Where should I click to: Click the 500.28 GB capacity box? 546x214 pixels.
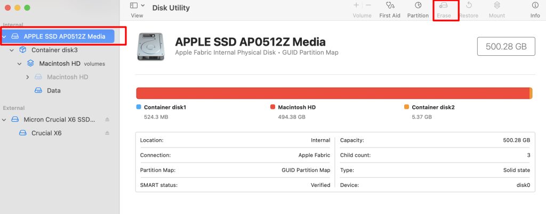point(506,46)
